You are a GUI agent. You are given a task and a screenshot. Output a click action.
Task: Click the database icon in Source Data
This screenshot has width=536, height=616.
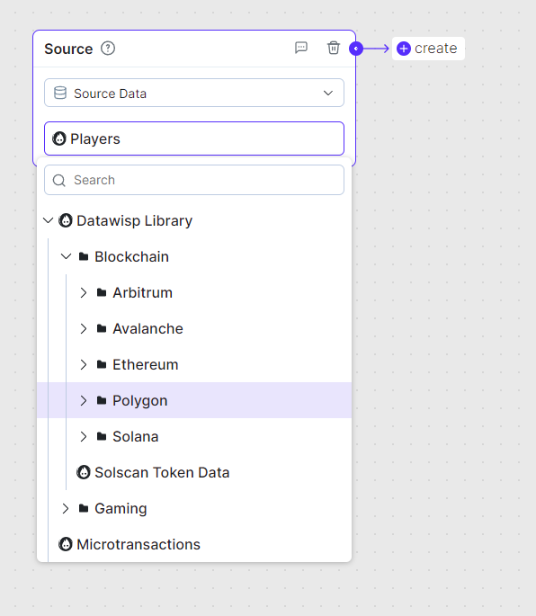point(60,94)
